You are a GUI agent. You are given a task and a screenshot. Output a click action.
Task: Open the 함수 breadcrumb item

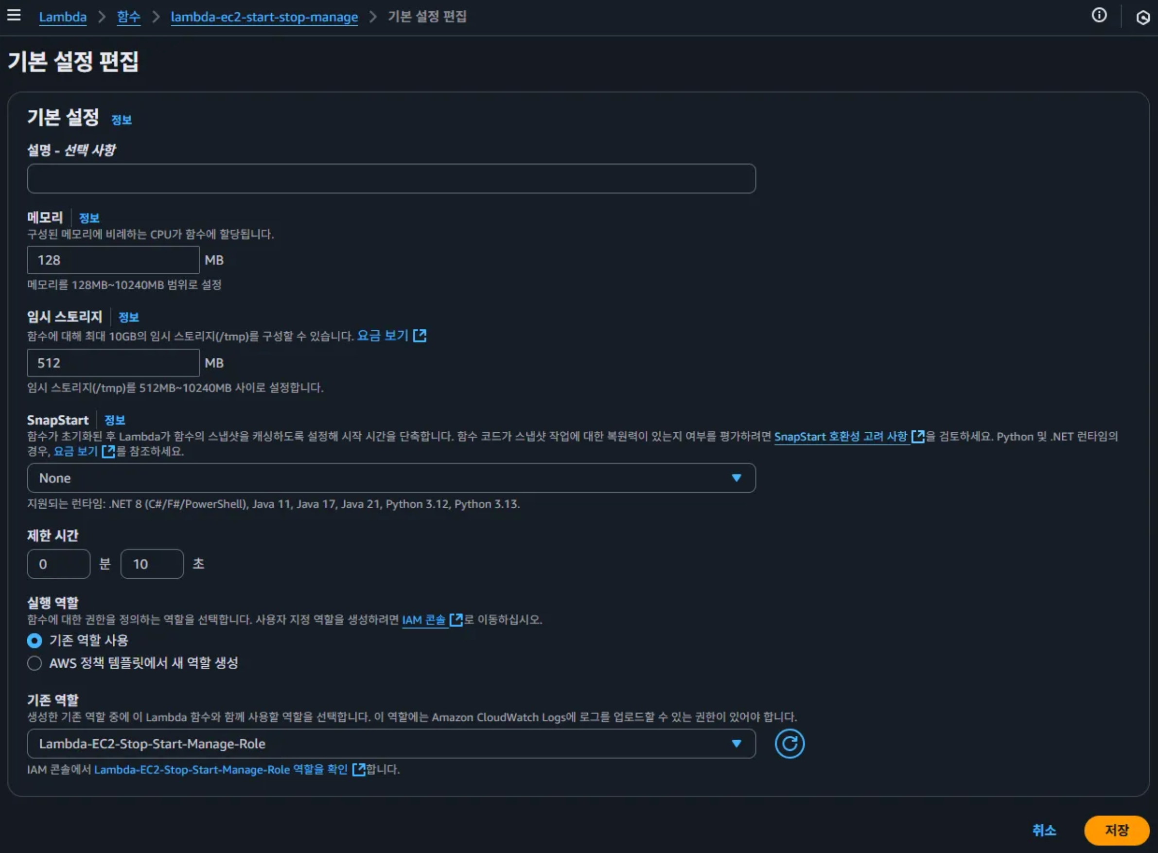tap(128, 17)
